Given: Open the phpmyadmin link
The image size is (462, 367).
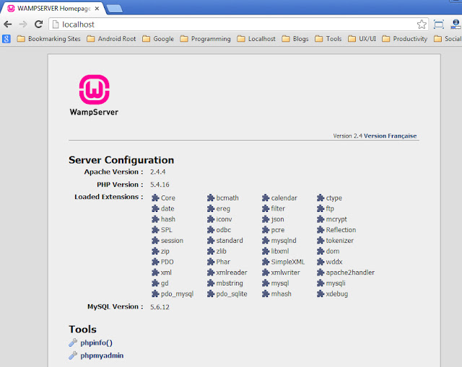Looking at the screenshot, I should click(x=102, y=355).
